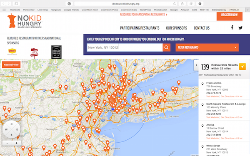Open the Cool Mom Tech bookmark
Image resolution: width=250 pixels, height=156 pixels.
pyautogui.click(x=90, y=10)
